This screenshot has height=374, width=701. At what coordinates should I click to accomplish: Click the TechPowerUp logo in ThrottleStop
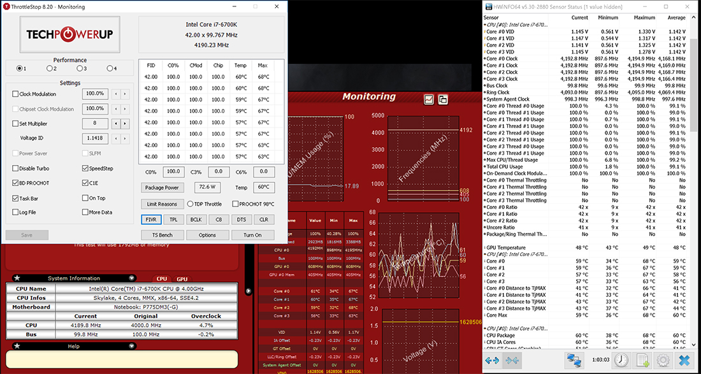point(69,34)
